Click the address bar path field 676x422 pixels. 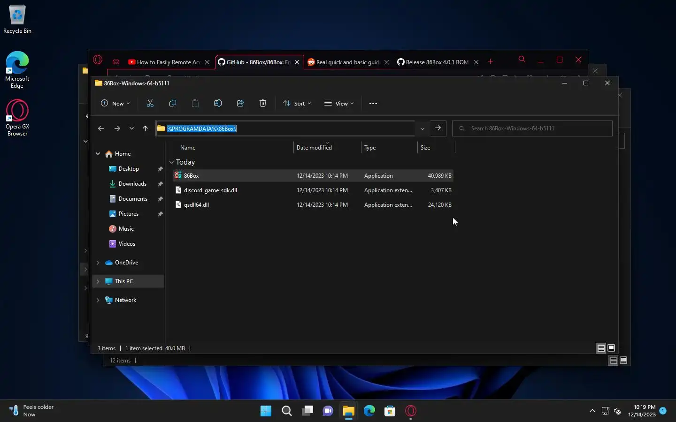pos(285,128)
